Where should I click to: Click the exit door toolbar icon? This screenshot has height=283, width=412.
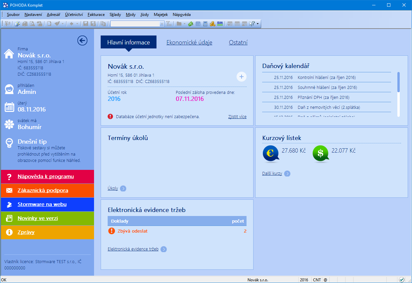[8, 24]
